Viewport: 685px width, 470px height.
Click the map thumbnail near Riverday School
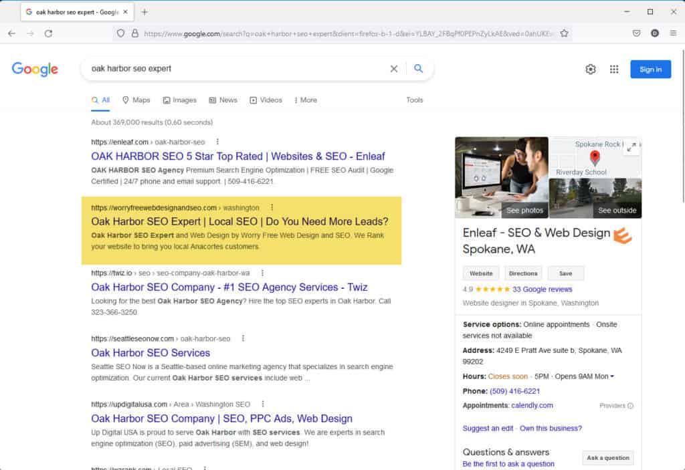pos(595,158)
